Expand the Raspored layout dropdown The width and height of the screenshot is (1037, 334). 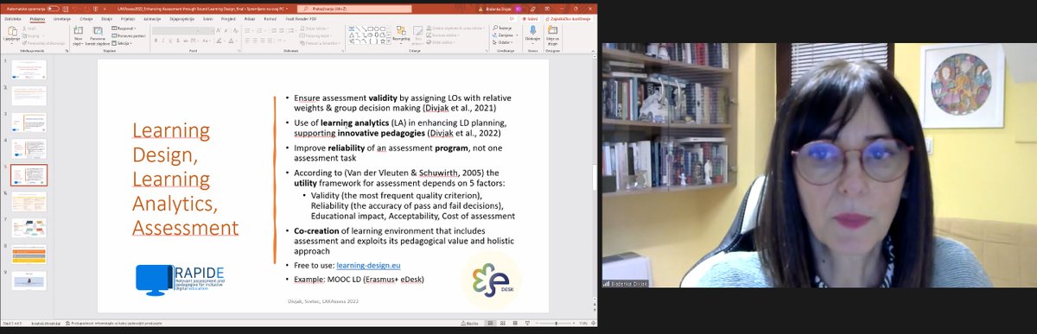[x=124, y=28]
